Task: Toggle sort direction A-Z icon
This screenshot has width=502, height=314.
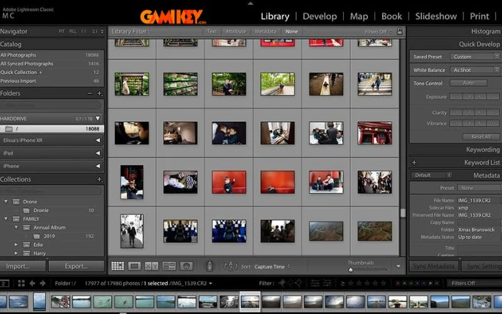Action: pyautogui.click(x=230, y=266)
